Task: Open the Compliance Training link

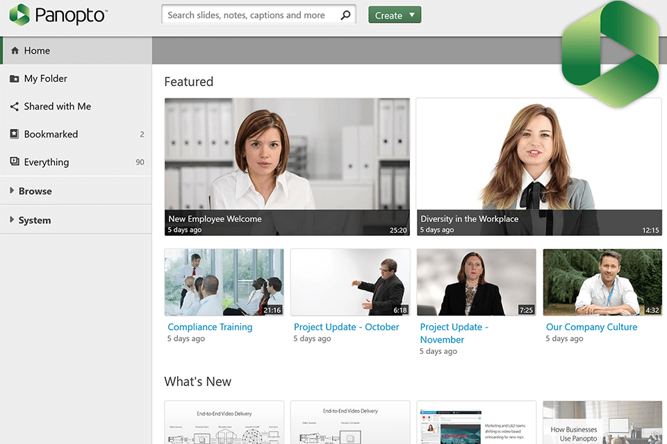Action: (x=210, y=327)
